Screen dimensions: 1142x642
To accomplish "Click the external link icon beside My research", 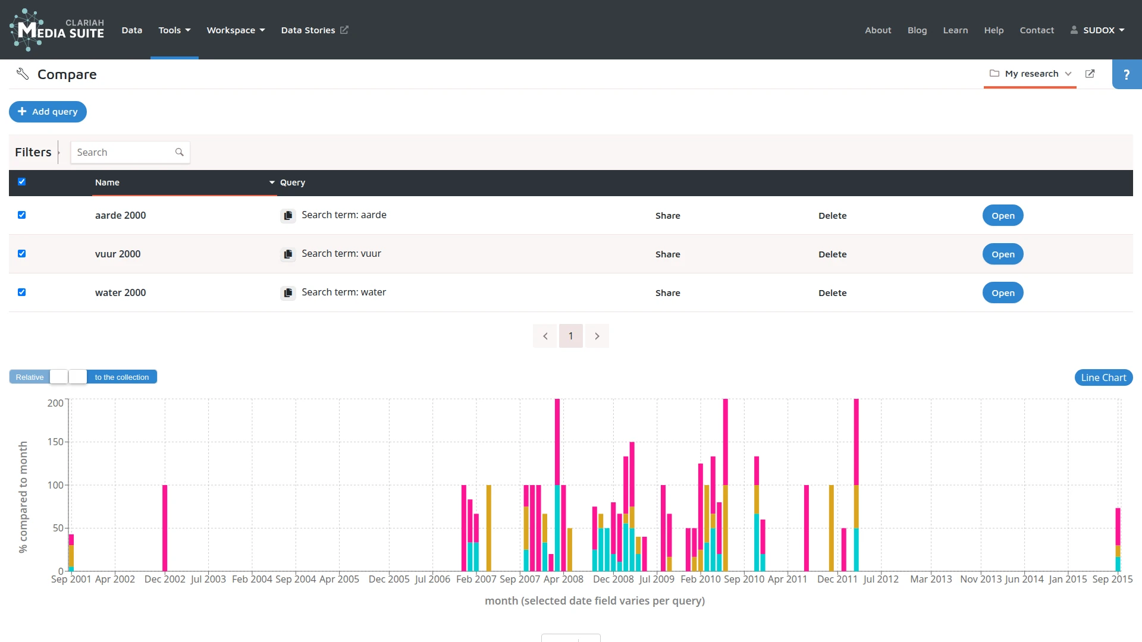I will pyautogui.click(x=1090, y=74).
